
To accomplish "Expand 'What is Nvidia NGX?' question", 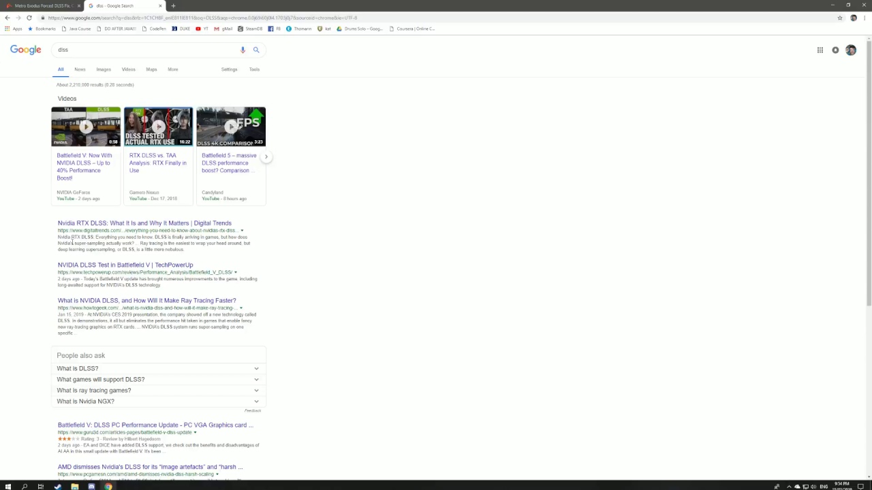I will click(x=158, y=401).
